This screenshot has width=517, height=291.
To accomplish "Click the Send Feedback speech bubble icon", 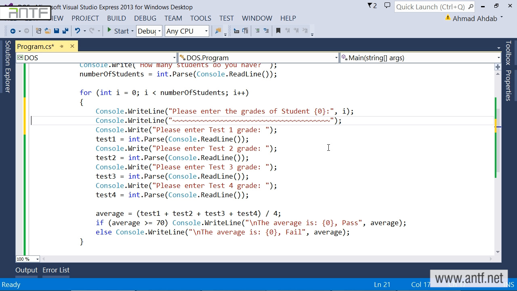I will [x=387, y=6].
